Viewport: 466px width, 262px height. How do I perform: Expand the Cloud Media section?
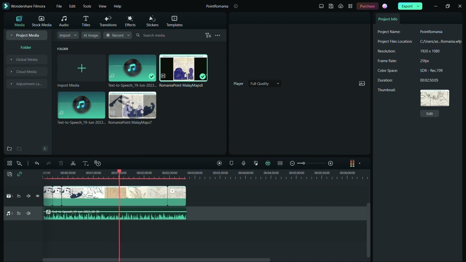[x=11, y=72]
